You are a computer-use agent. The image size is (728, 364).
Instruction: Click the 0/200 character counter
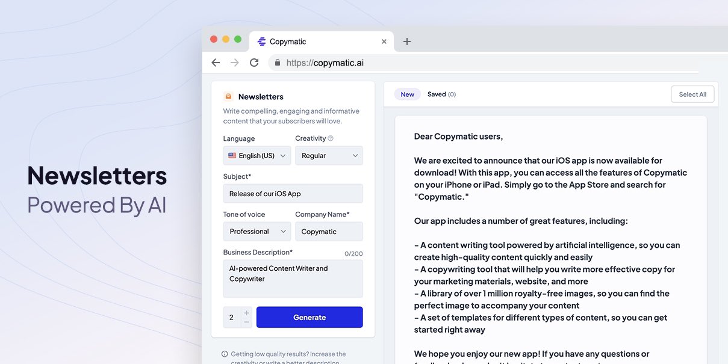(x=353, y=254)
